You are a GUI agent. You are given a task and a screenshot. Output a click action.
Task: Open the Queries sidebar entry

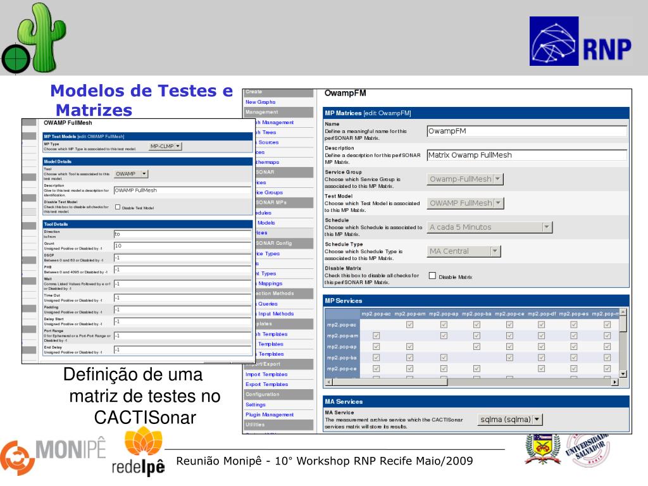pos(268,304)
